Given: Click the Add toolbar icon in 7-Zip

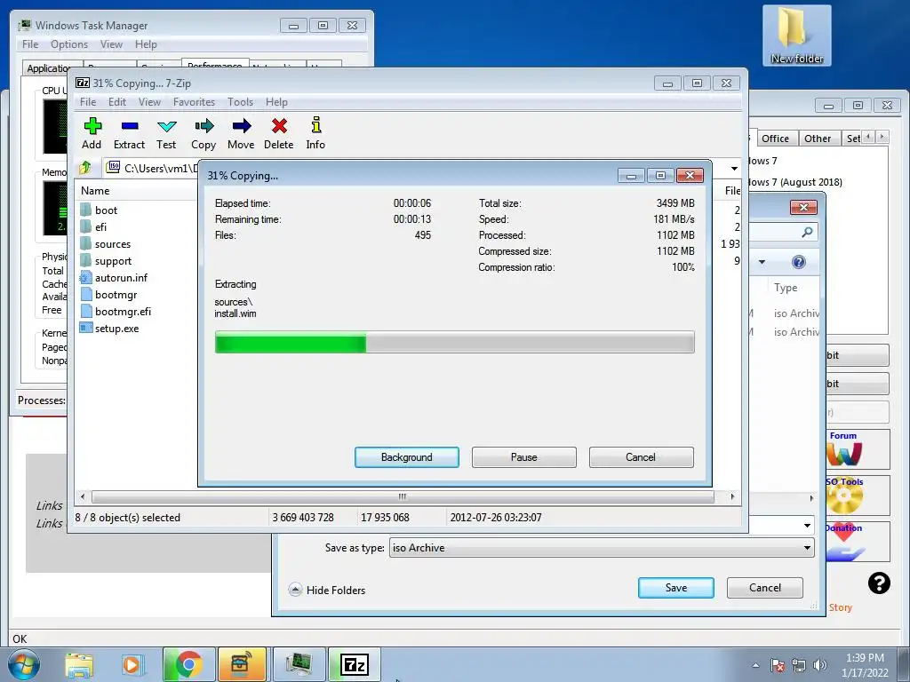Looking at the screenshot, I should (92, 133).
